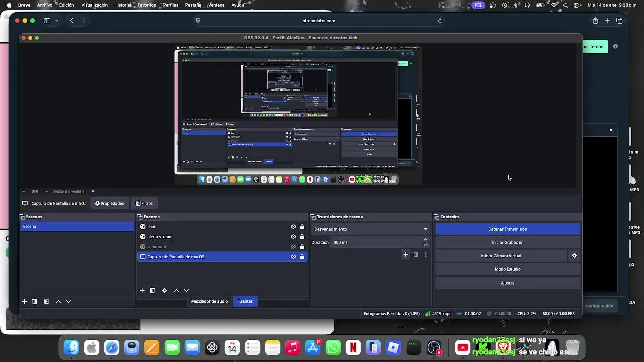Viewport: 644px width, 362px height.
Task: Open Finder from the Dock
Action: click(x=71, y=347)
